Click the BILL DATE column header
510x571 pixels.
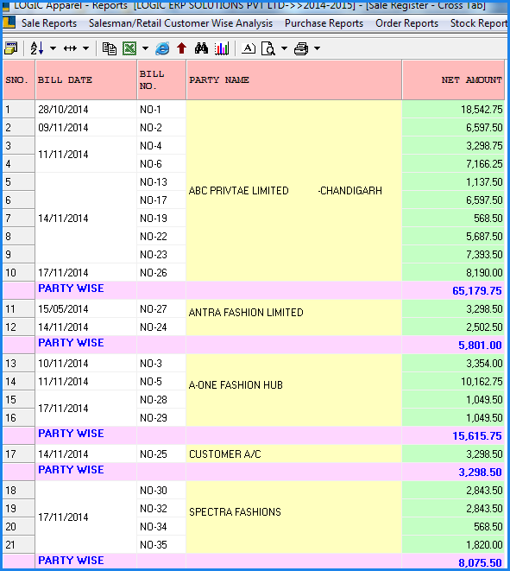(86, 79)
